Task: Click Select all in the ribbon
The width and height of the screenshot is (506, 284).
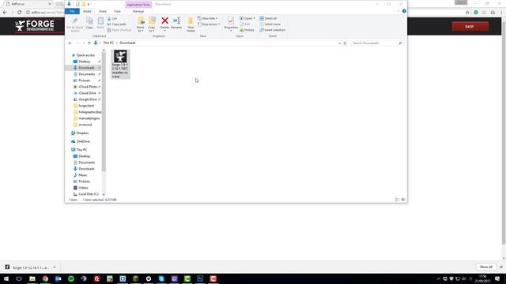Action: [268, 19]
